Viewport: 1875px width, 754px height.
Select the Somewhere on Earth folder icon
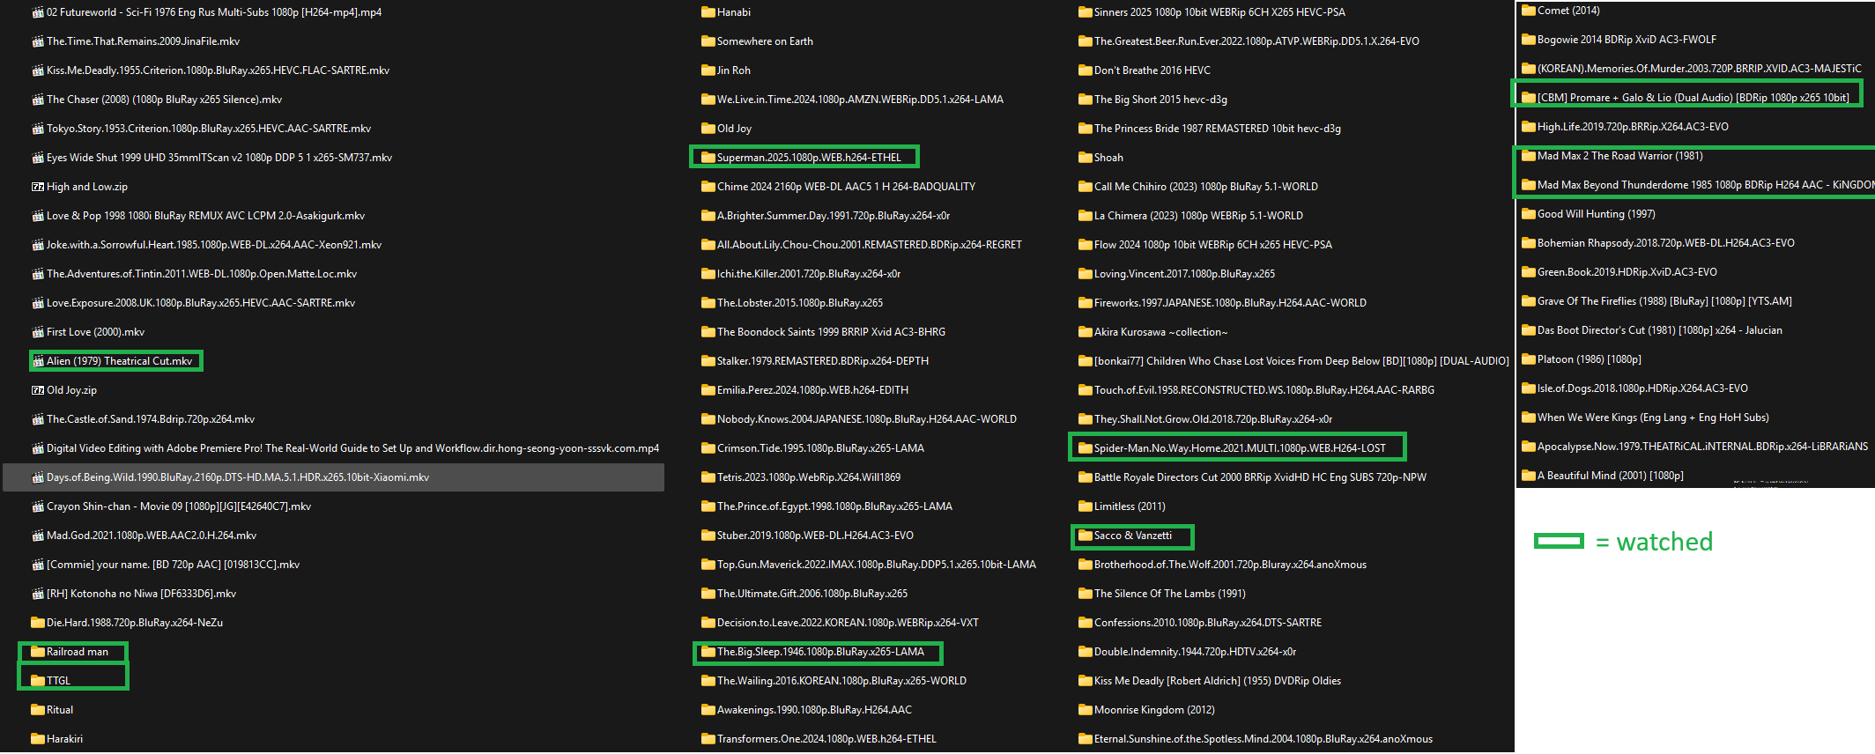pos(708,41)
